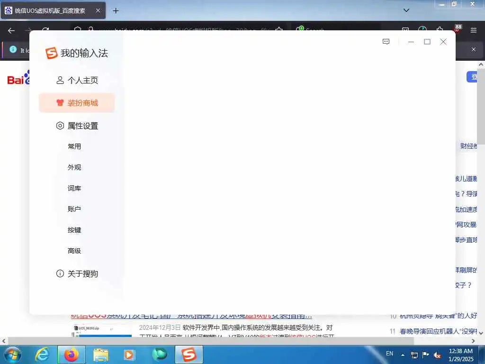This screenshot has height=364, width=485.
Task: Click the feedback message icon in Sogou window
Action: click(x=386, y=42)
